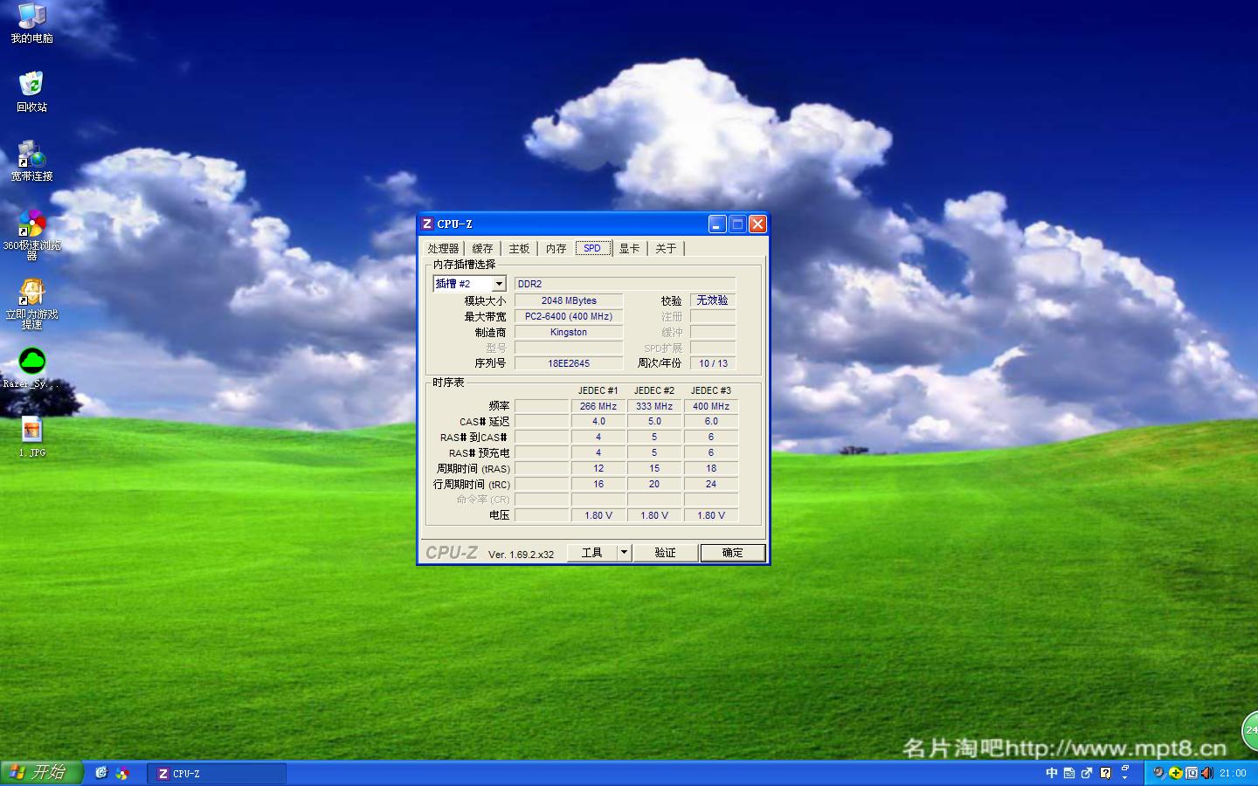
Task: Click the 工具 button
Action: 592,552
